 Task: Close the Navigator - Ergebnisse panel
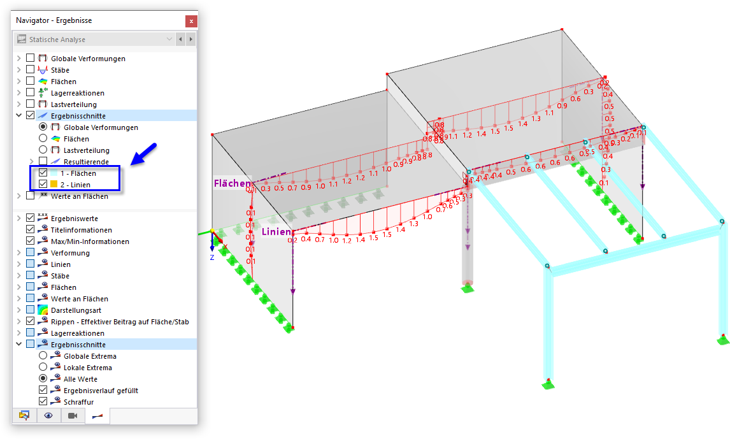click(x=191, y=21)
